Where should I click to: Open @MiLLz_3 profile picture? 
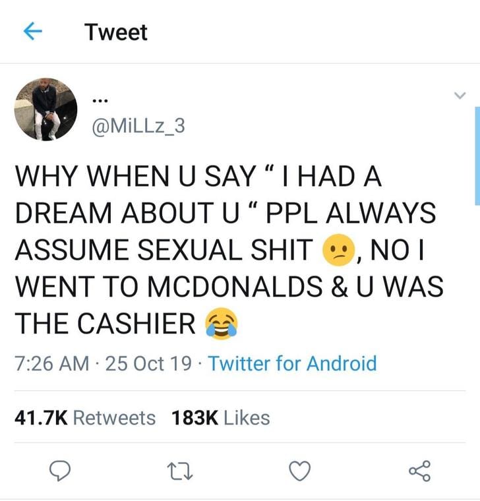click(45, 109)
